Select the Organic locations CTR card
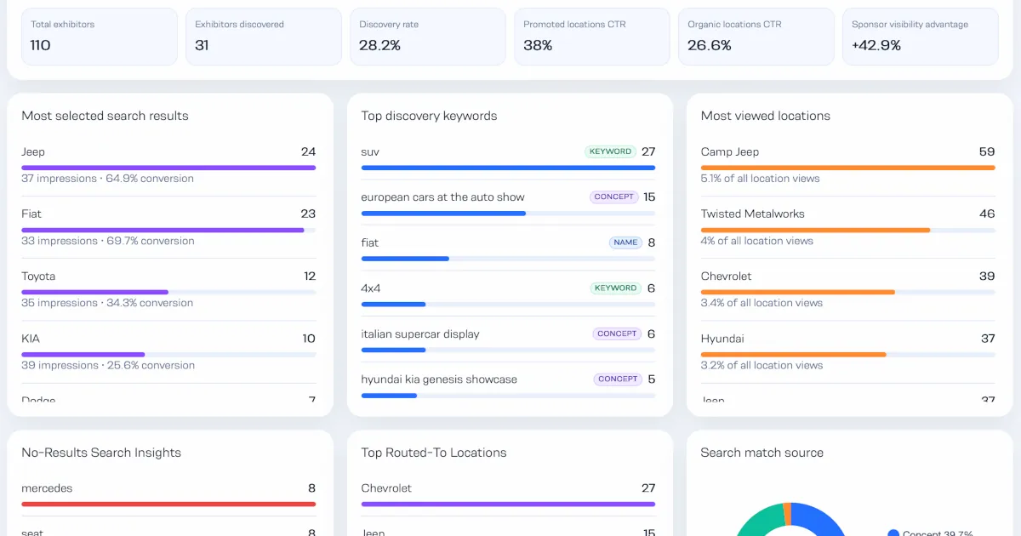The image size is (1021, 536). pyautogui.click(x=756, y=37)
